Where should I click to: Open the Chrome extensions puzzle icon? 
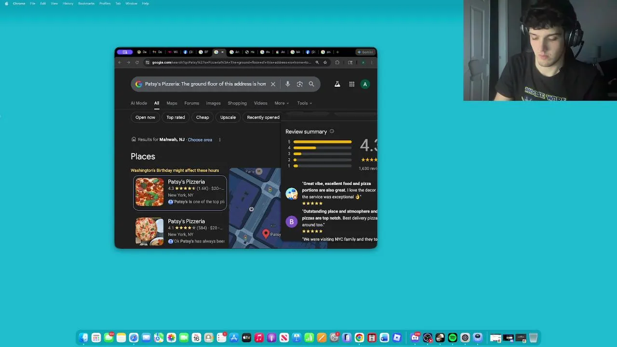tap(337, 62)
